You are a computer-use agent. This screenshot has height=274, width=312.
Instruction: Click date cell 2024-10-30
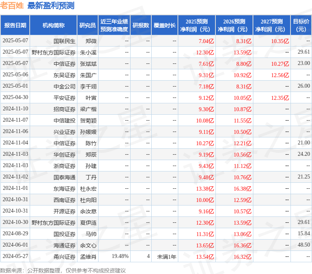15,222
